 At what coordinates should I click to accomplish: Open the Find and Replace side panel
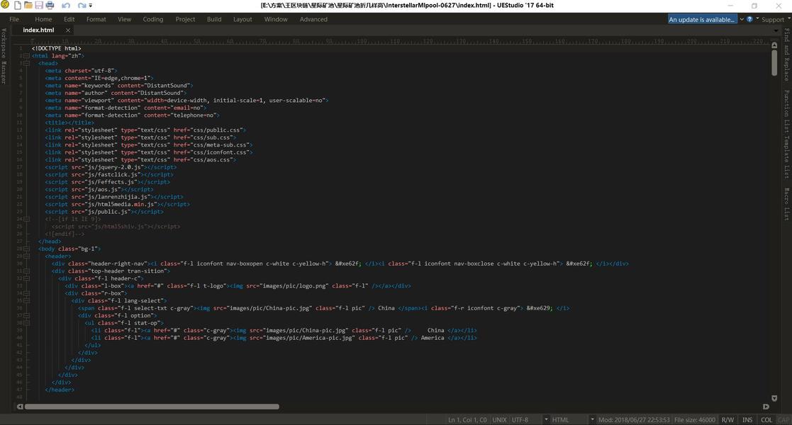click(786, 55)
